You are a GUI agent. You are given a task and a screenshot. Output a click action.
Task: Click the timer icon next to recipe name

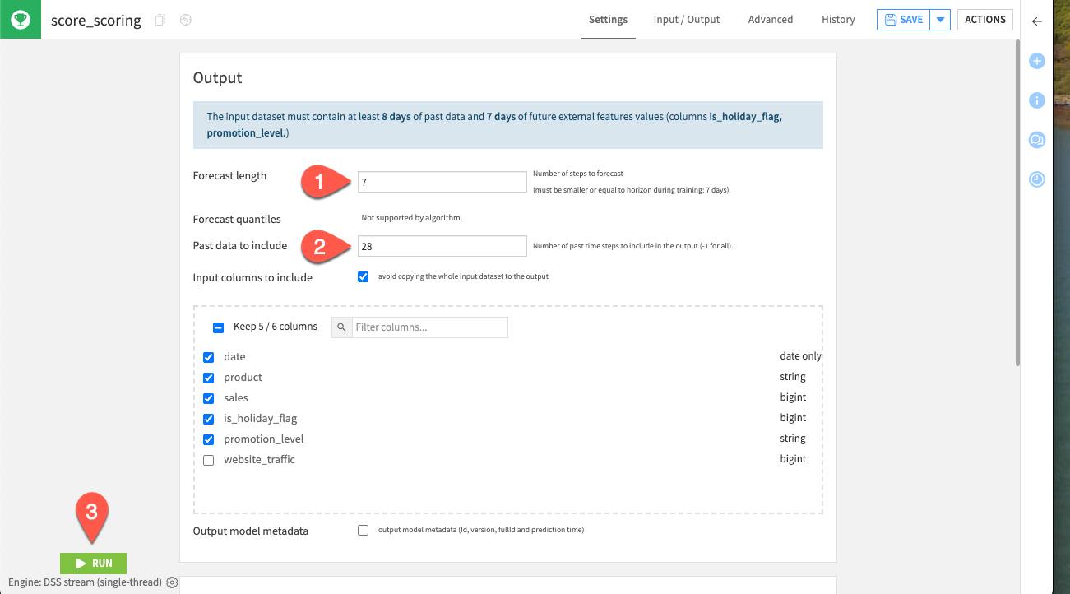pos(185,19)
